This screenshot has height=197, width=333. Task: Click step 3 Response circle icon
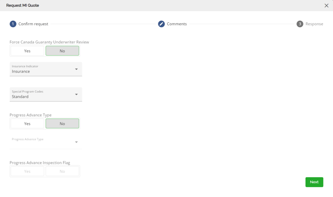300,24
